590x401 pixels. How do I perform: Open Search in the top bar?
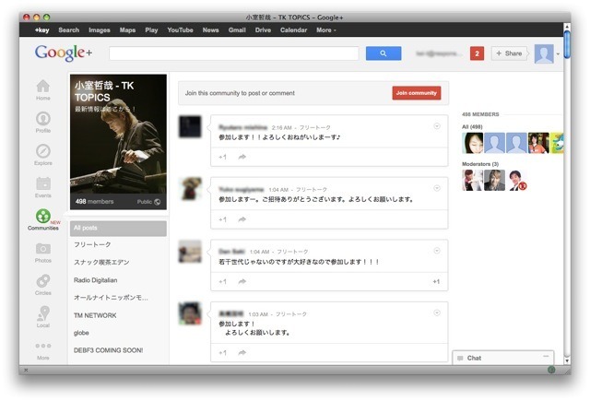pyautogui.click(x=69, y=30)
